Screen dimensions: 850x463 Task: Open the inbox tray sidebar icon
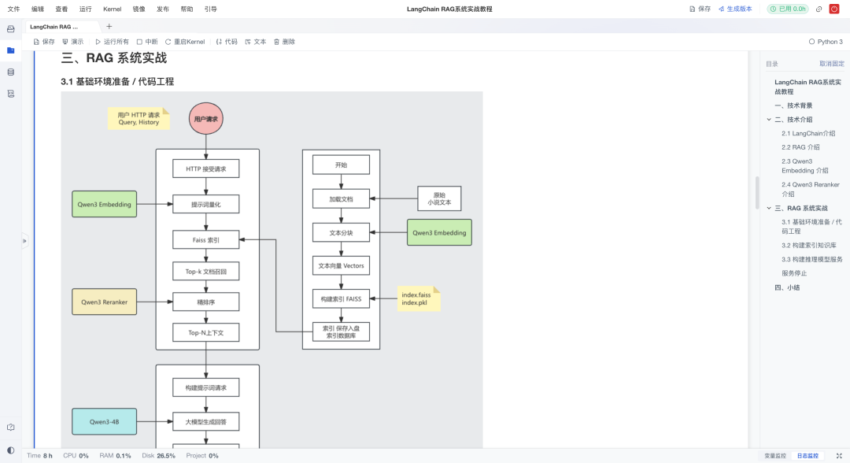(x=11, y=28)
